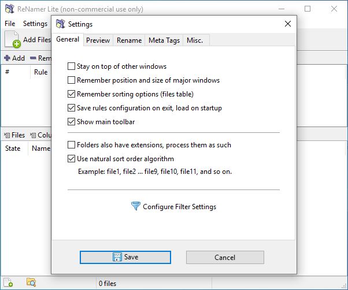
Task: Click the ReNamer app icon in title bar
Action: click(10, 9)
